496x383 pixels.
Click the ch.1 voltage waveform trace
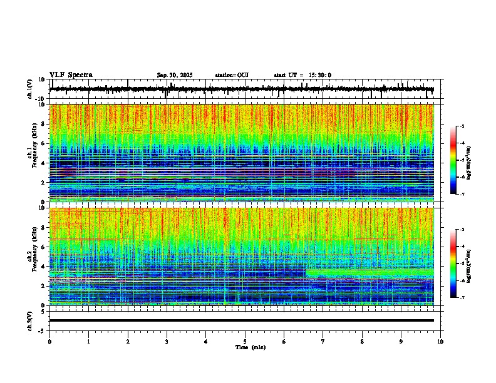[x=241, y=89]
